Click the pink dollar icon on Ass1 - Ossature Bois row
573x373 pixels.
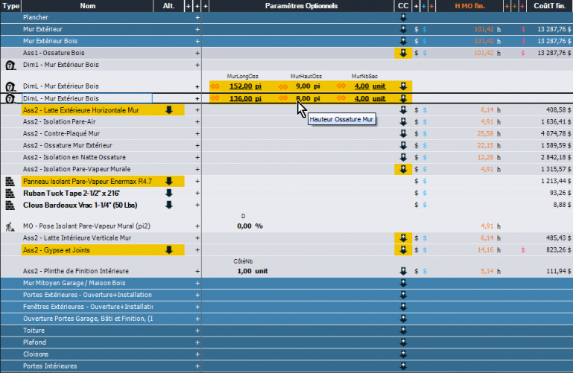pyautogui.click(x=522, y=54)
